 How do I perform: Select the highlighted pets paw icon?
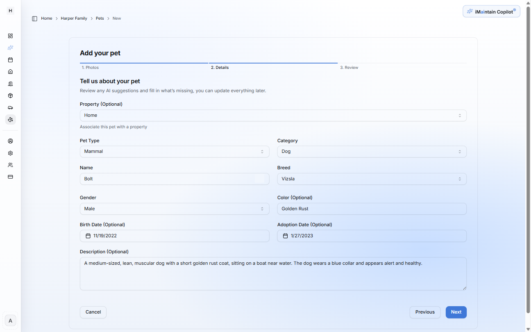coord(10,119)
